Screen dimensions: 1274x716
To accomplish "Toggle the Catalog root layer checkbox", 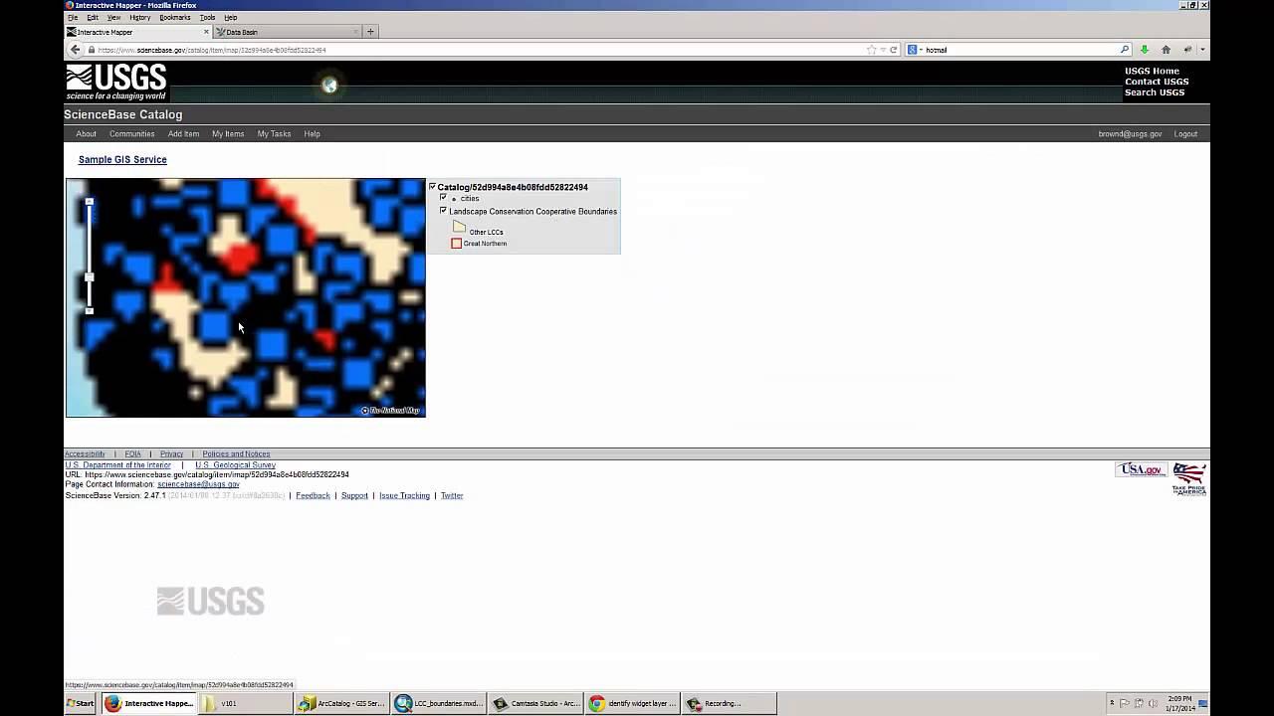I will (432, 186).
